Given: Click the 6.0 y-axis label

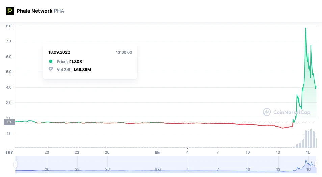Looking at the screenshot, I should point(9,57).
